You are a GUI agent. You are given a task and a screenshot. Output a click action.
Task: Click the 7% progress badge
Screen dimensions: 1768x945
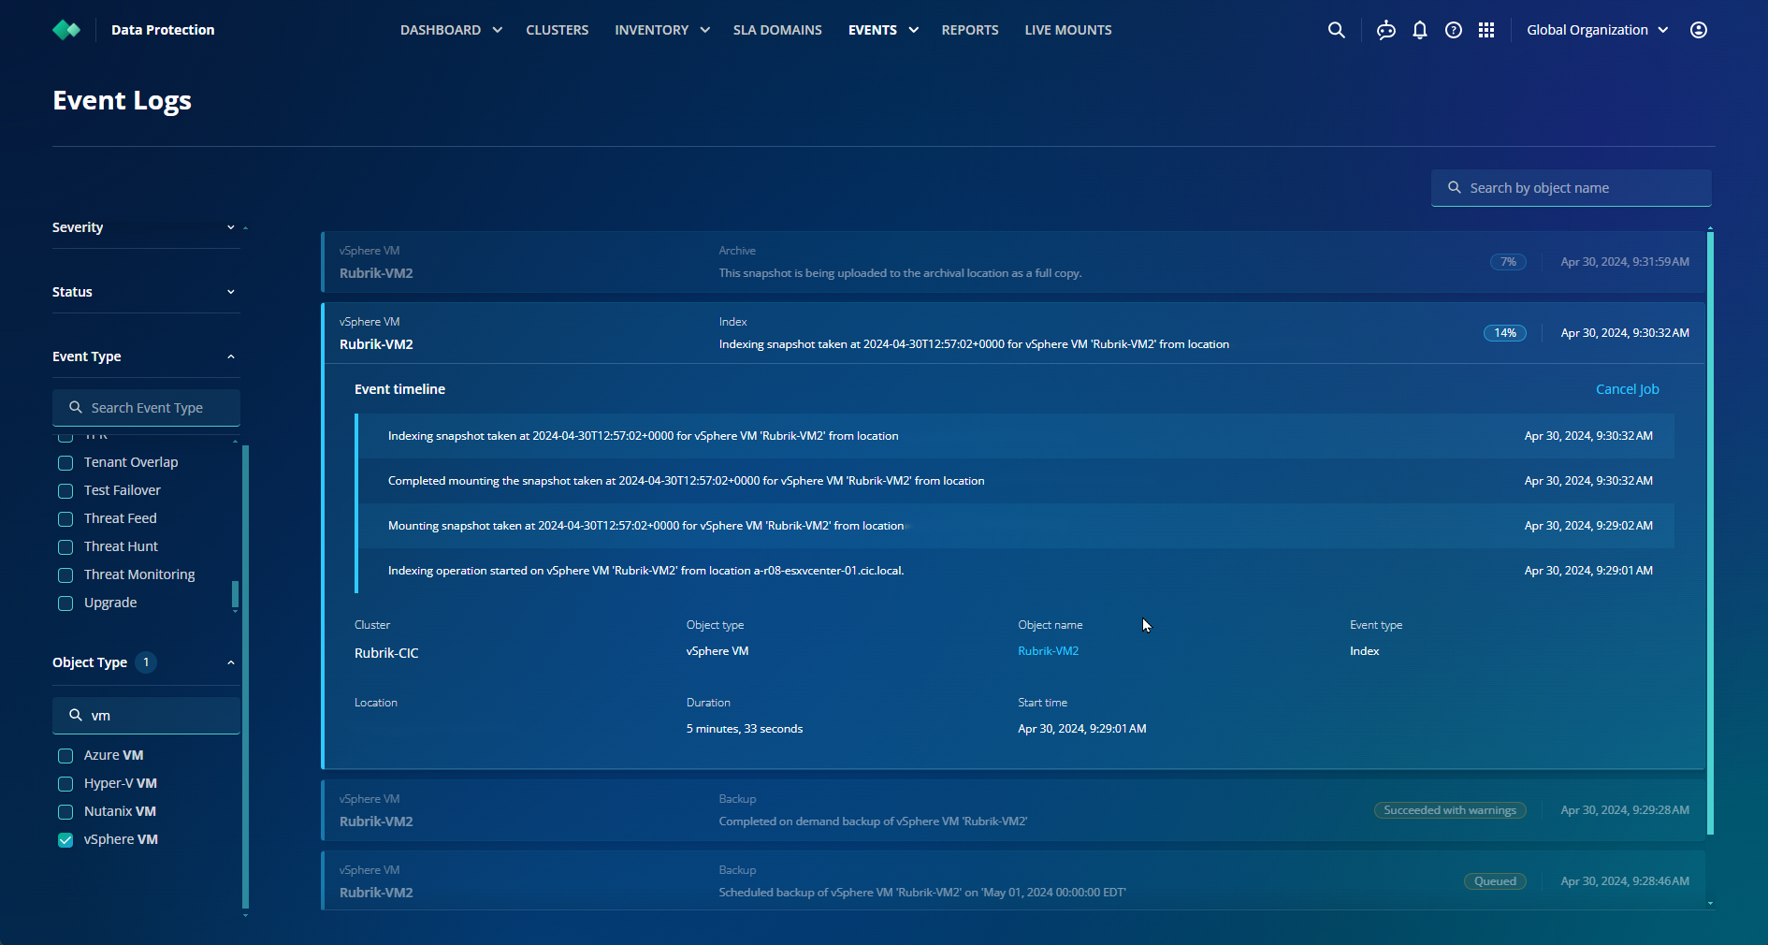[x=1508, y=262]
